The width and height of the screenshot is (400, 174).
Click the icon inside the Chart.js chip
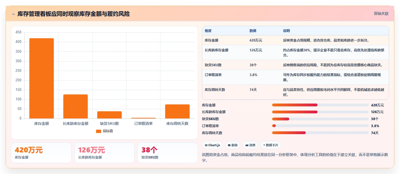206,145
